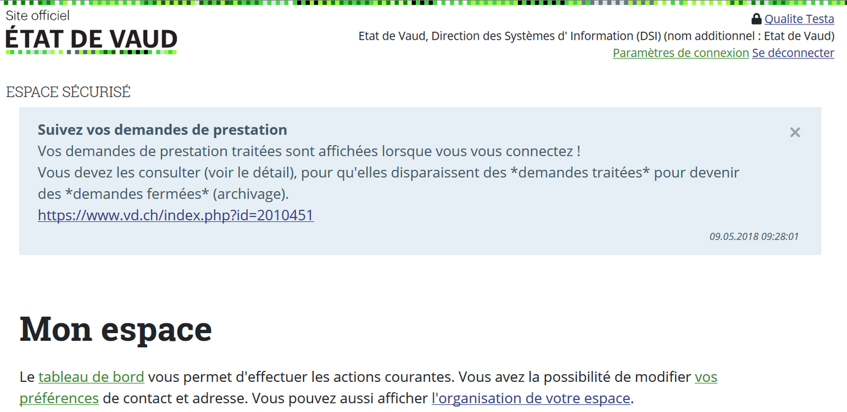Click the padlock icon beside Qualite Testa
Screen dimensions: 847x412
point(757,19)
